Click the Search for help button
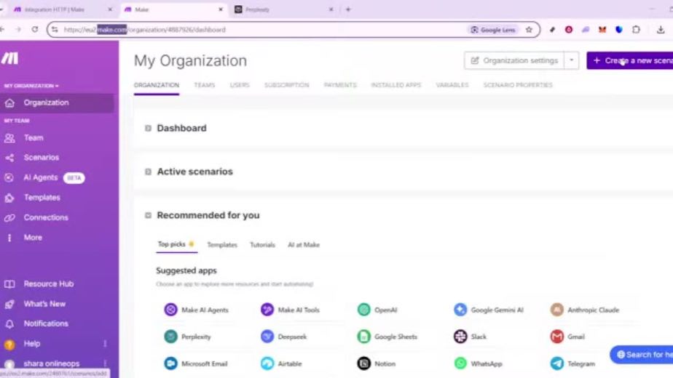Screen dimensions: 673x378 (641, 355)
